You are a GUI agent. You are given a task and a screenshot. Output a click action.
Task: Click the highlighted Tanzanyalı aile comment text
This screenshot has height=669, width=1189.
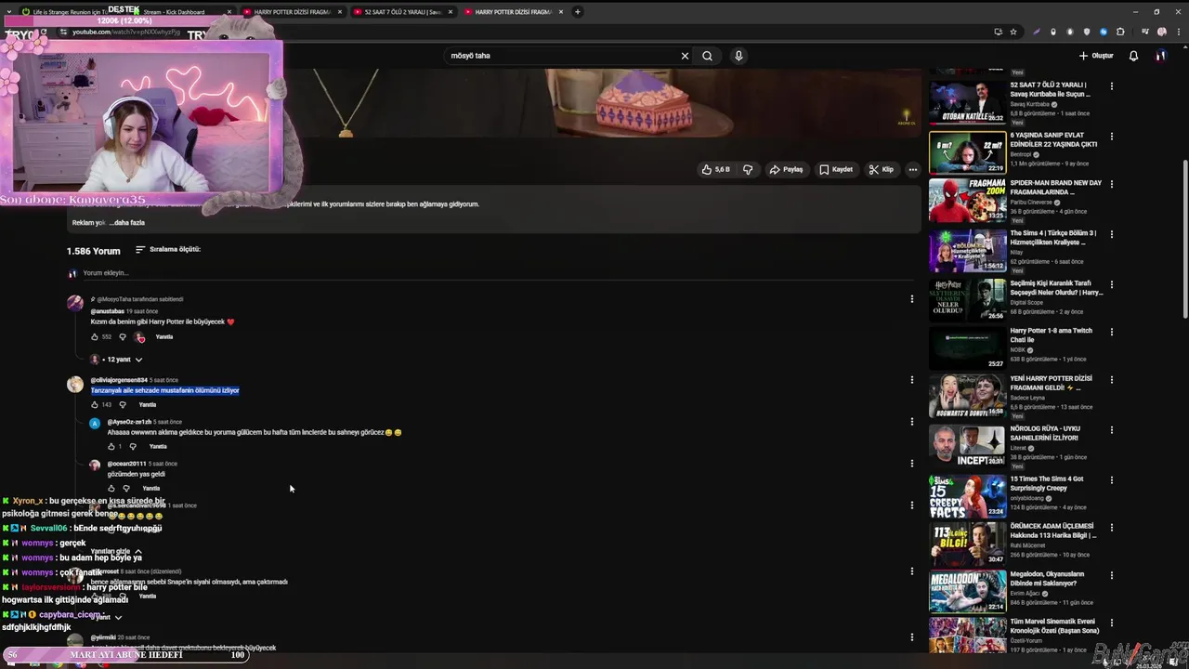pos(165,391)
